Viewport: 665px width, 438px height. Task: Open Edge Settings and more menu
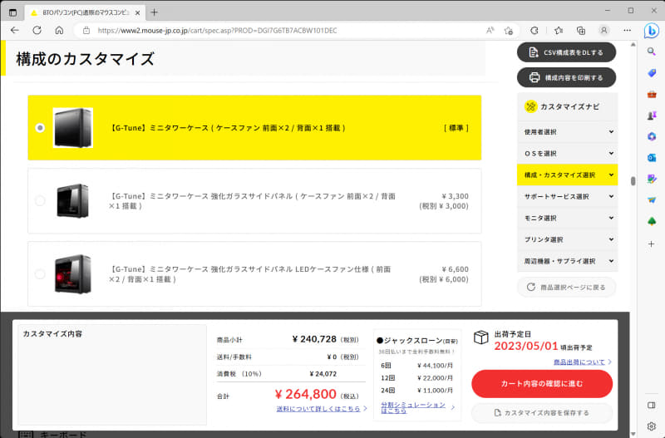click(x=628, y=31)
